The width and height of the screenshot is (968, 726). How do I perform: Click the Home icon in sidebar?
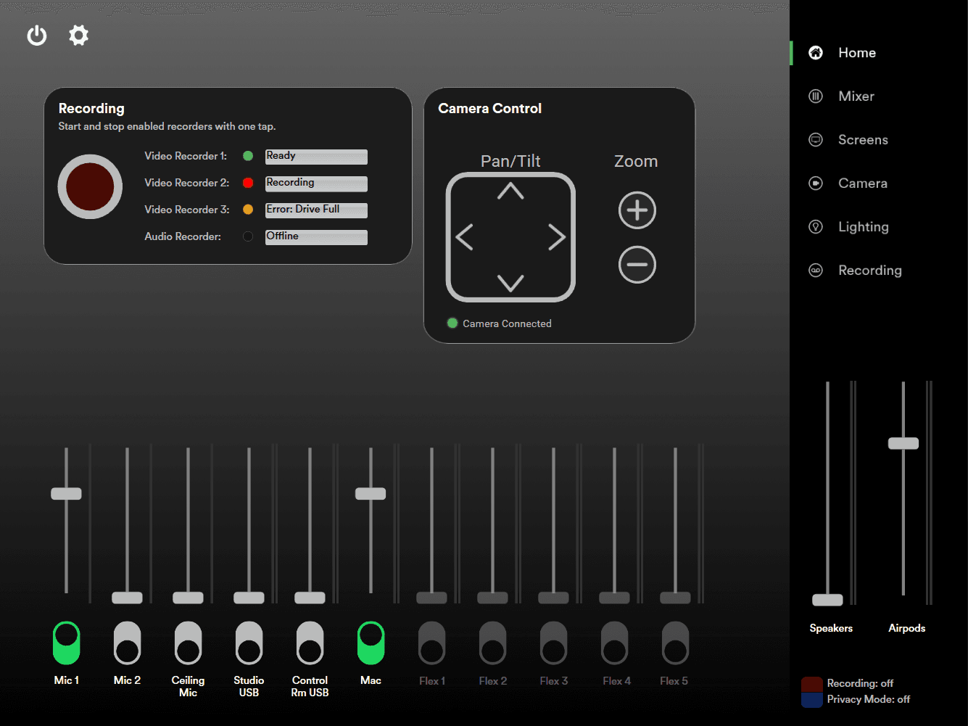pyautogui.click(x=816, y=53)
